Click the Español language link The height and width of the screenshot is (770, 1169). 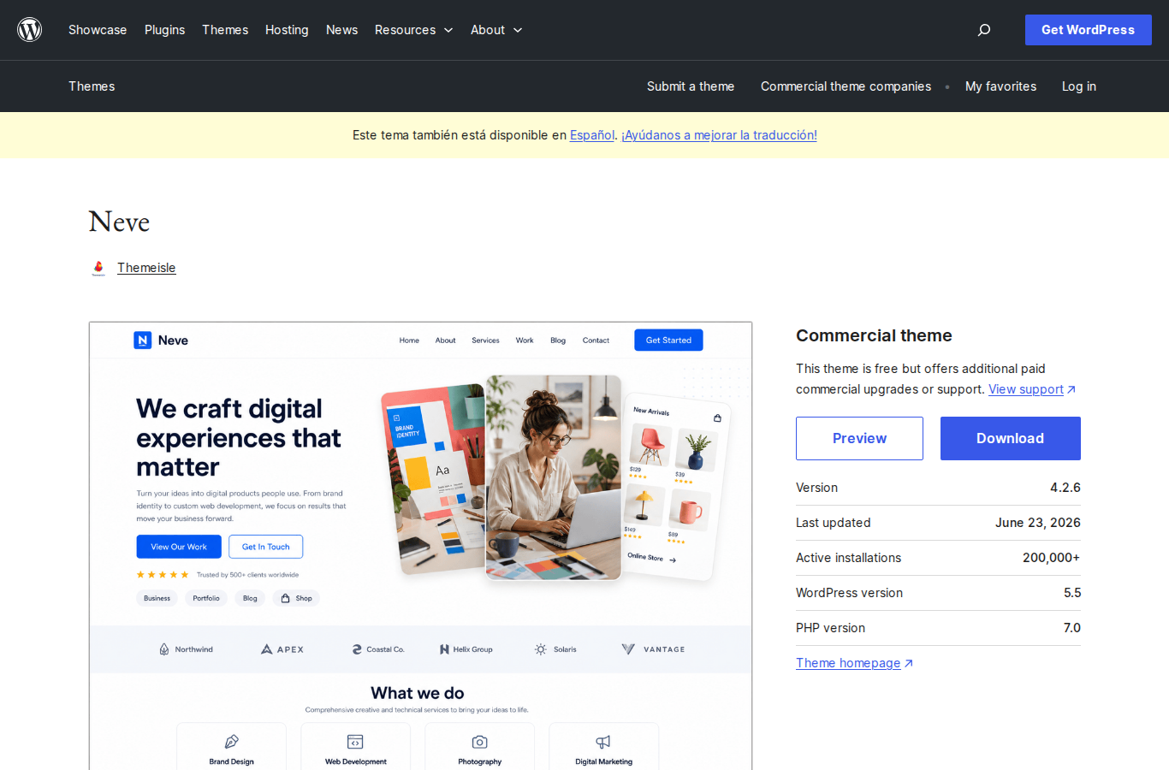[592, 135]
